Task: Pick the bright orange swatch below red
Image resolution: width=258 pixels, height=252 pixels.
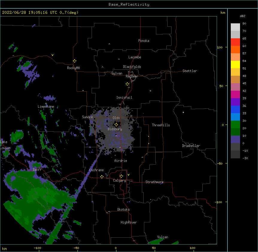Action: (235, 49)
